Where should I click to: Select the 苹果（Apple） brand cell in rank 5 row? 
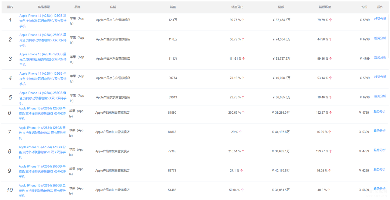coord(77,98)
